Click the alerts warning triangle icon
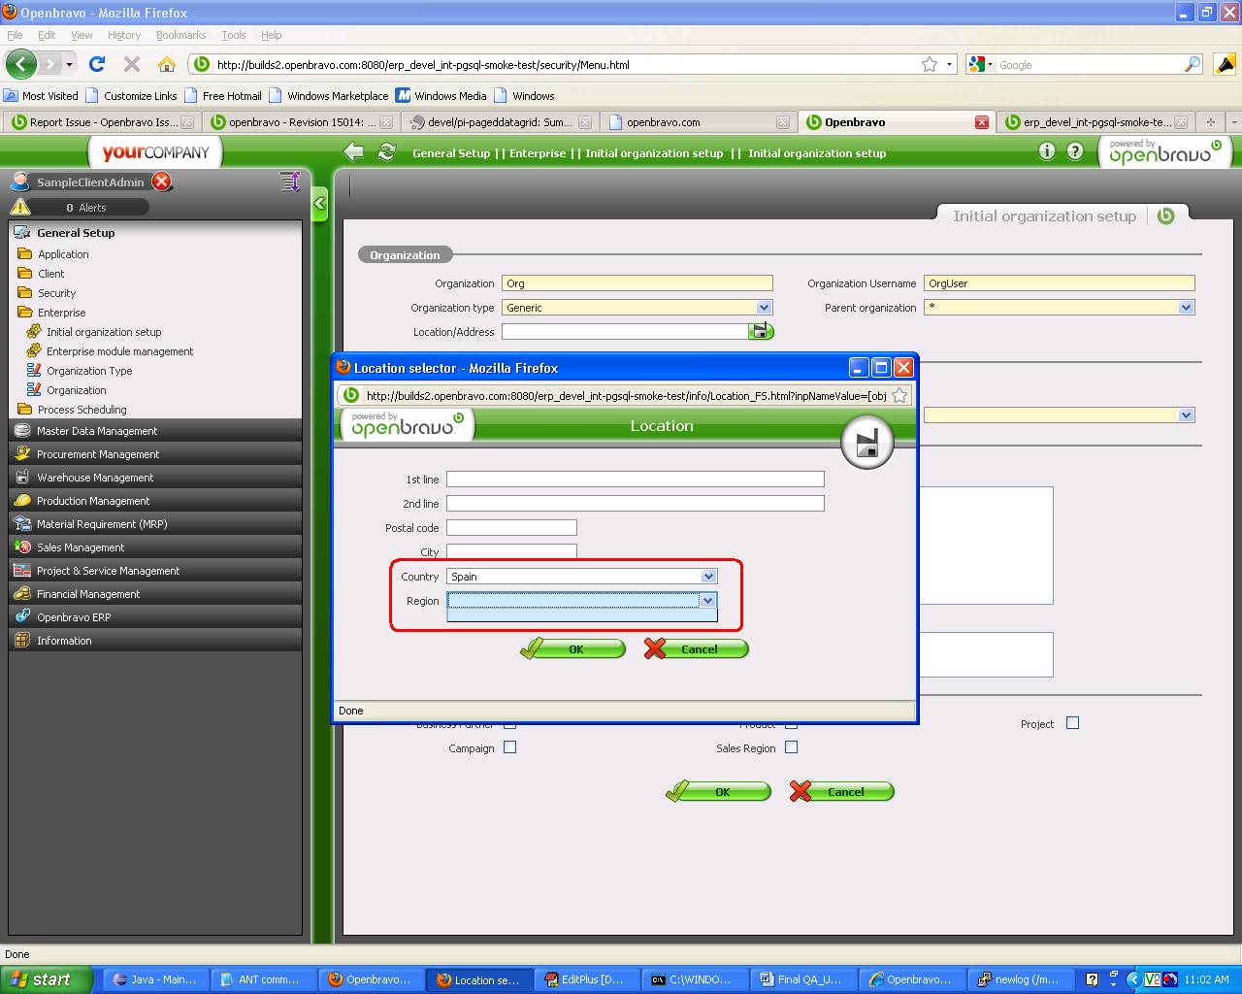The height and width of the screenshot is (994, 1242). pyautogui.click(x=19, y=207)
